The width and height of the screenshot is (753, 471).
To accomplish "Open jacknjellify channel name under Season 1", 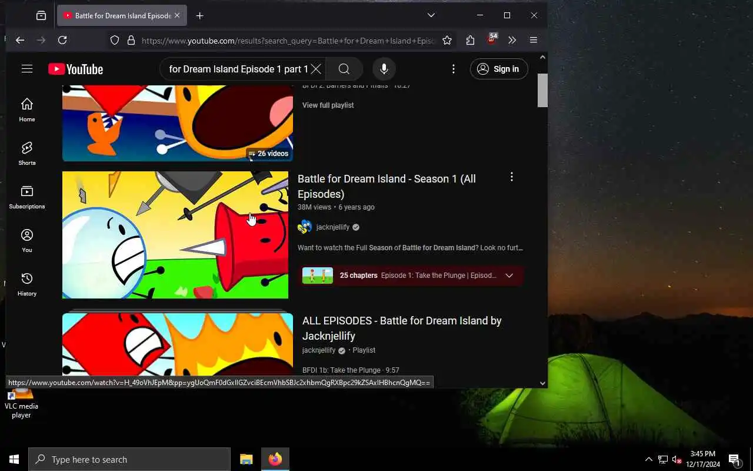I will [332, 227].
